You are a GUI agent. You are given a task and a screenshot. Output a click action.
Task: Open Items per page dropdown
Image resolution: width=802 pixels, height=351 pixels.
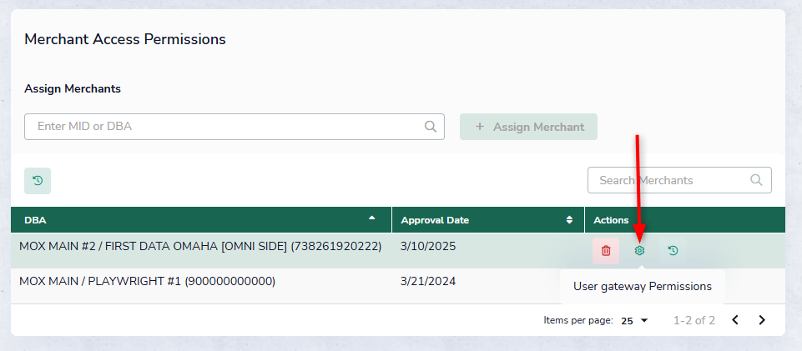(634, 320)
